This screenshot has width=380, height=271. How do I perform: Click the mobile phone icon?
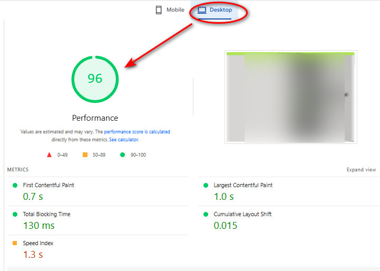159,10
